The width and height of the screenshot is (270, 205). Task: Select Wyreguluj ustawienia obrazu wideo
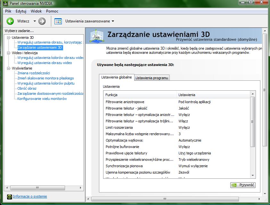tap(45, 63)
